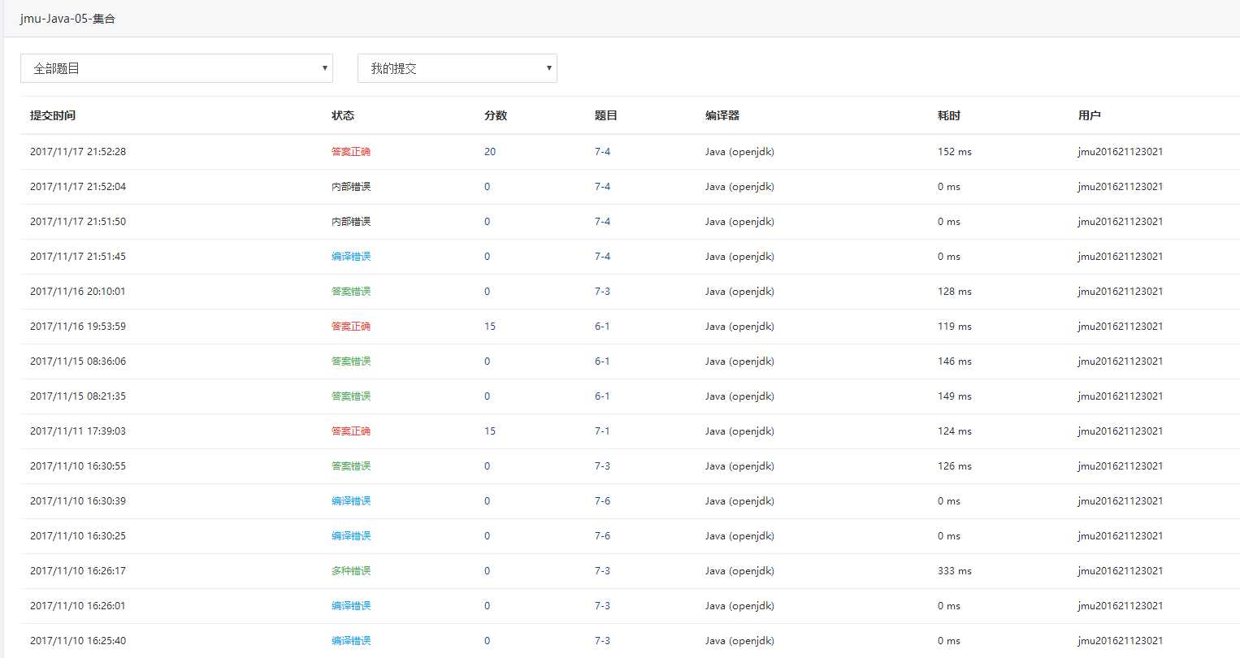This screenshot has height=658, width=1240.
Task: Open 多种错误 status of the 16:26:17 submission
Action: pos(351,571)
